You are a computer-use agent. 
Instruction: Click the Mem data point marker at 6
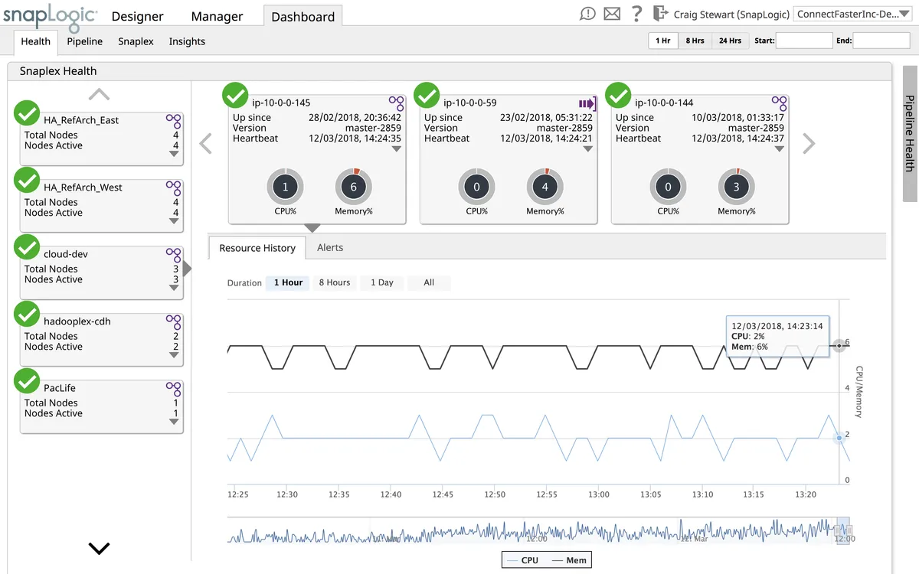[839, 346]
